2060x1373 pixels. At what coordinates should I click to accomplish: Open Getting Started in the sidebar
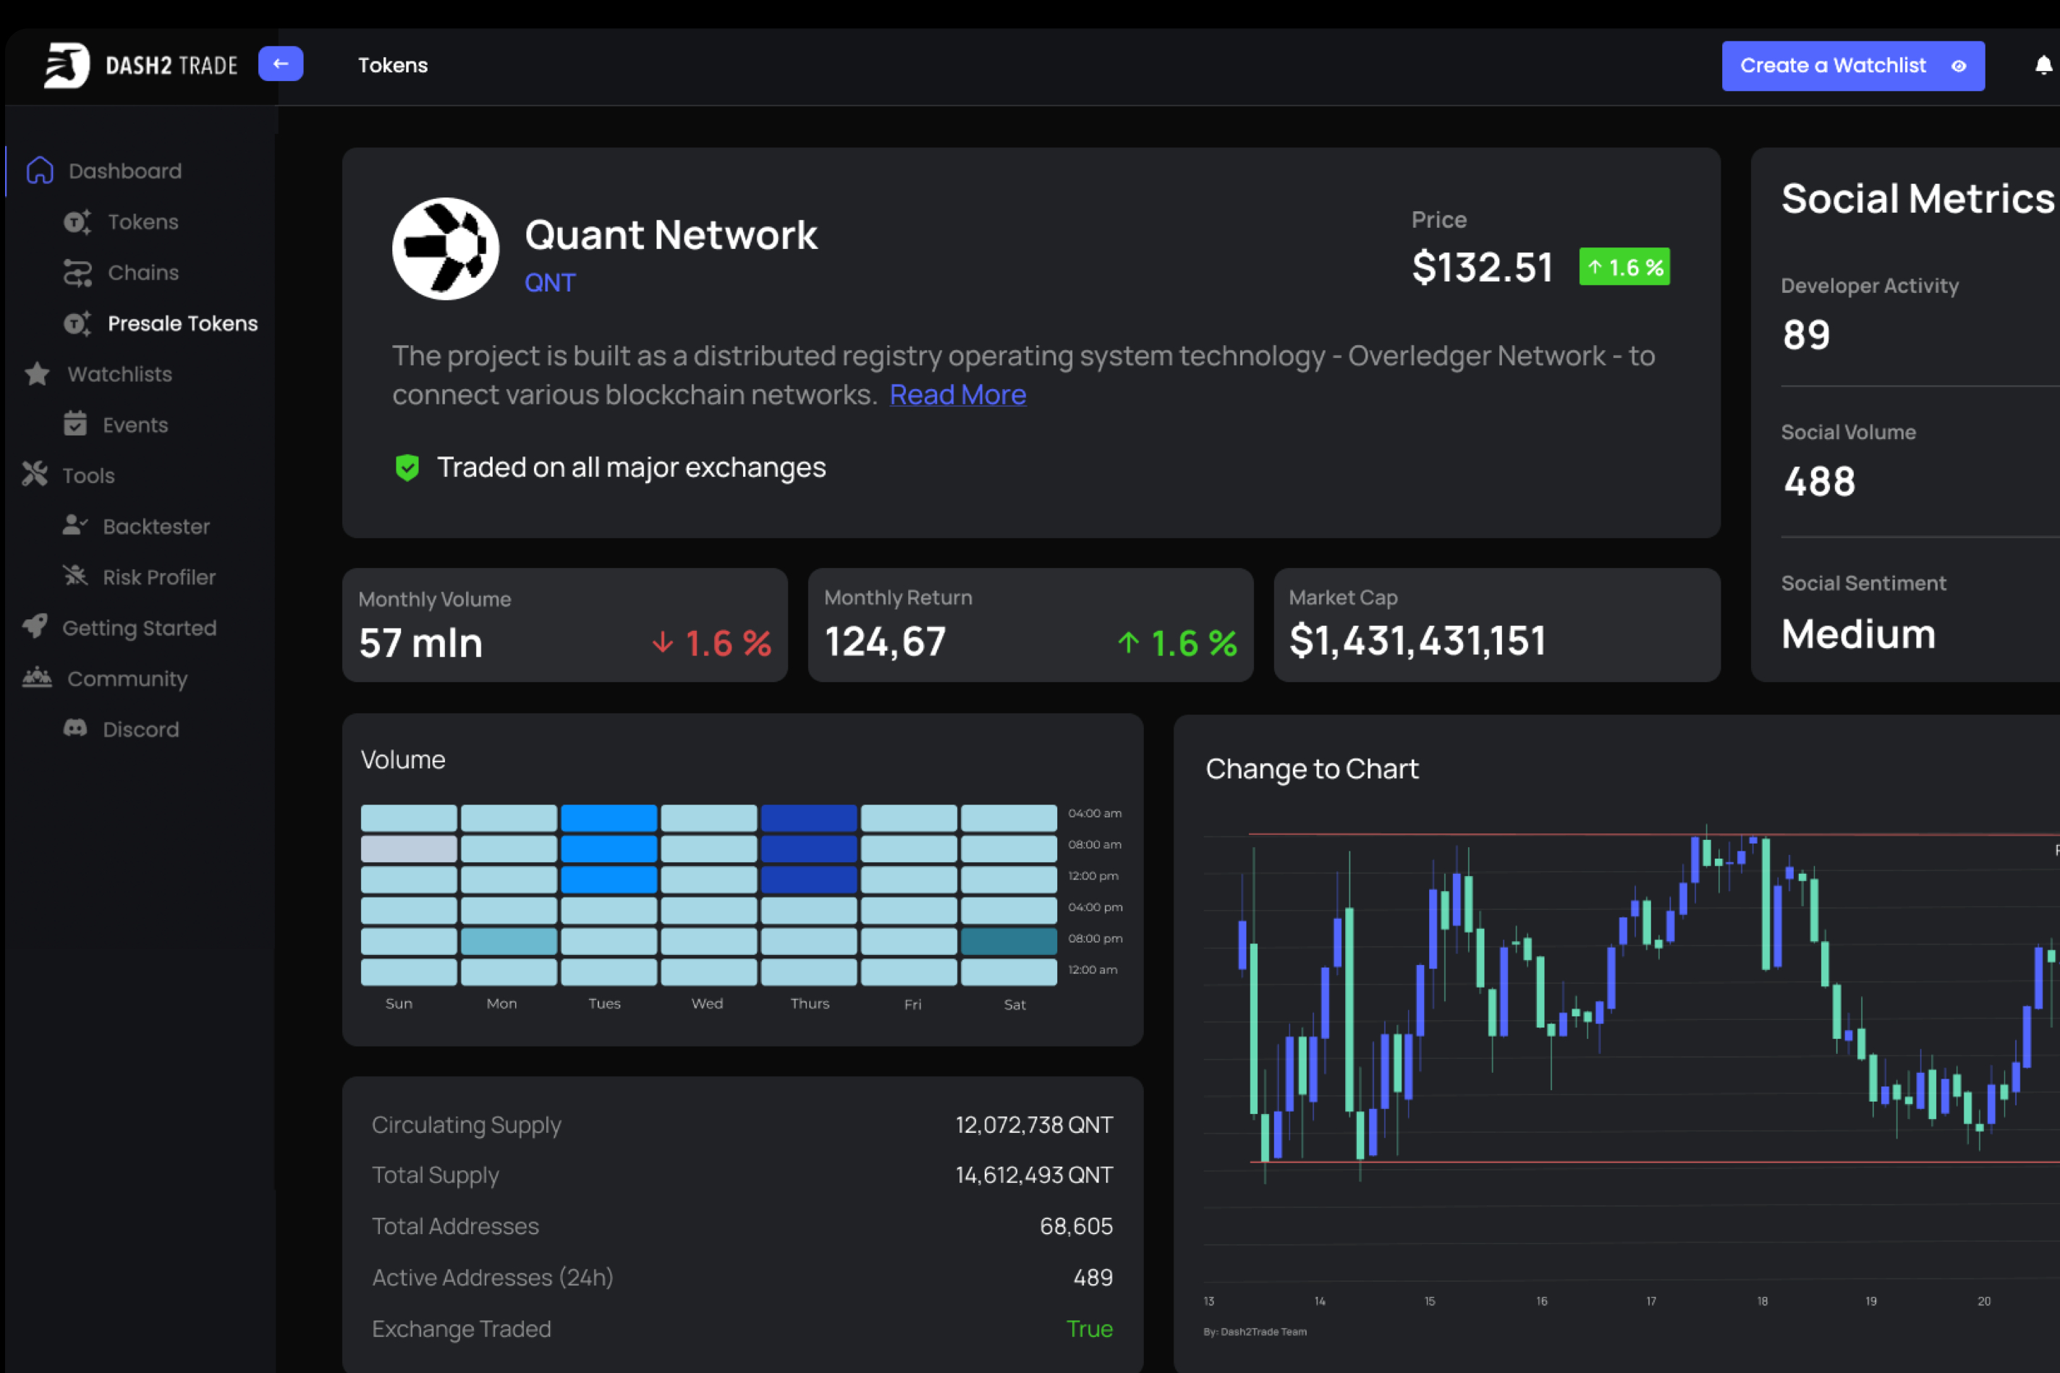coord(139,628)
